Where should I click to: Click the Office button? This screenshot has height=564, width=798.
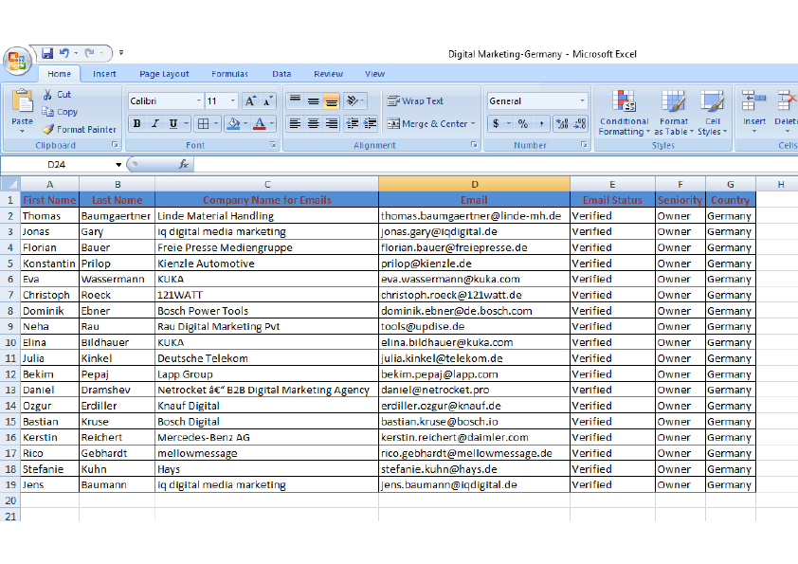pos(16,60)
